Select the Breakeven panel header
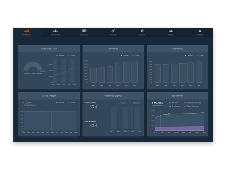Viewport: 227px width, 170px height. (178, 96)
